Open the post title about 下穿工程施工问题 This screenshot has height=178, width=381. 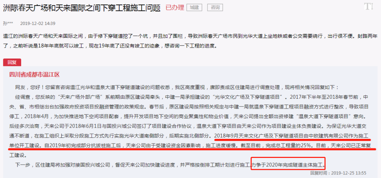click(82, 8)
